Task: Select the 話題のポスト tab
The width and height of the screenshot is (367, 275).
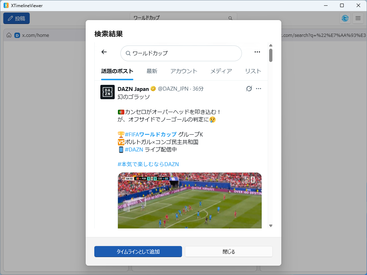Action: 117,71
